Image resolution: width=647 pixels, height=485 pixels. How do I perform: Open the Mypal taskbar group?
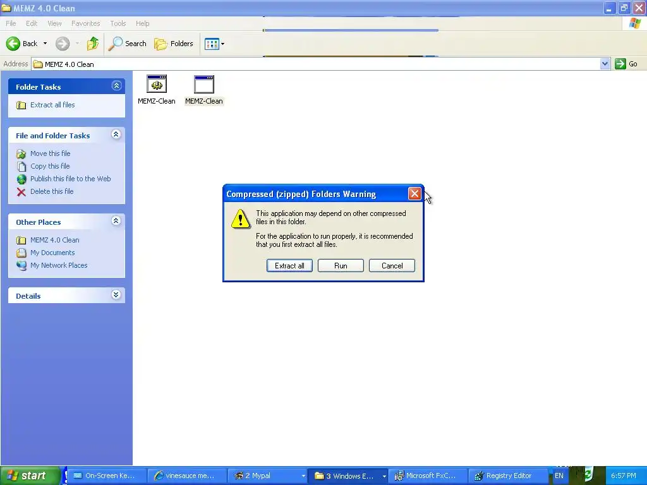coord(267,476)
